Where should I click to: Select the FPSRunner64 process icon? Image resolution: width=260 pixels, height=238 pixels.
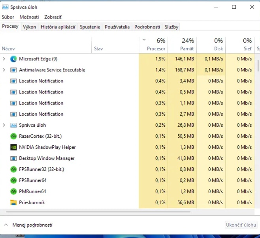tap(13, 180)
